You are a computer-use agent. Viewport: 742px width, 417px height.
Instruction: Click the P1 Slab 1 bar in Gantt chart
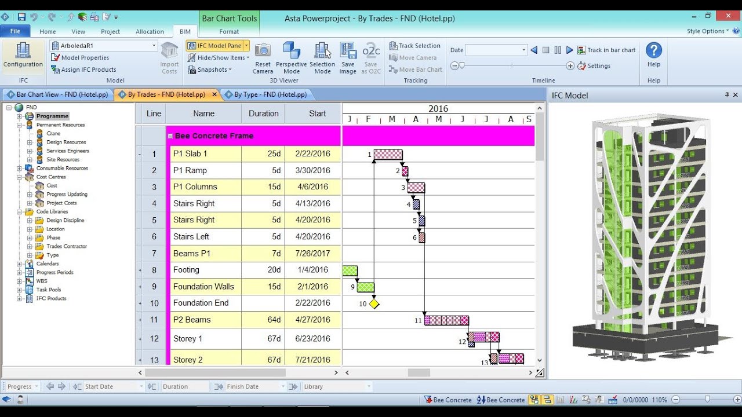(x=388, y=155)
